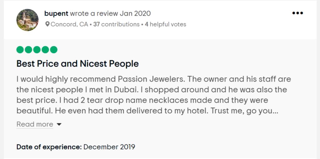Open the three-dot more options menu

[297, 13]
